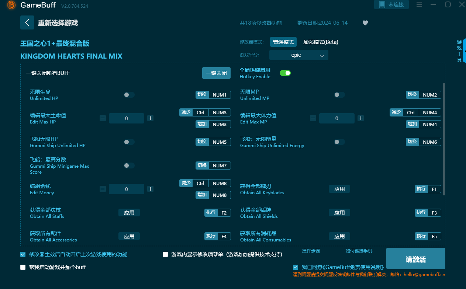
Task: Uncheck auto-enable last used functions checkbox
Action: [23, 254]
